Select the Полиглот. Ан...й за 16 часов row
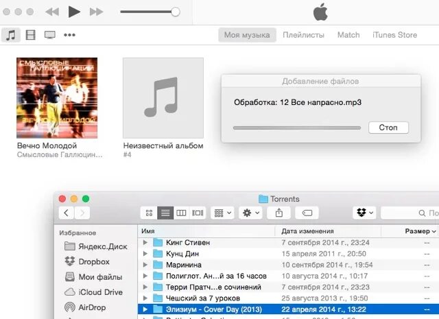The image size is (439, 319). point(288,276)
